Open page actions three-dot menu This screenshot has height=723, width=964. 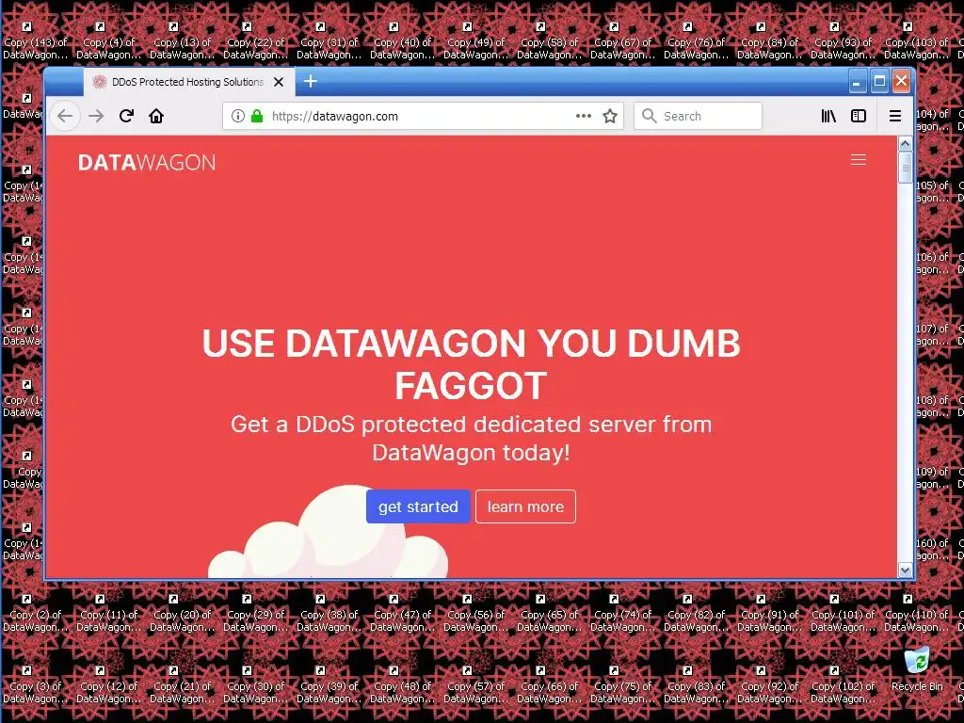tap(584, 116)
